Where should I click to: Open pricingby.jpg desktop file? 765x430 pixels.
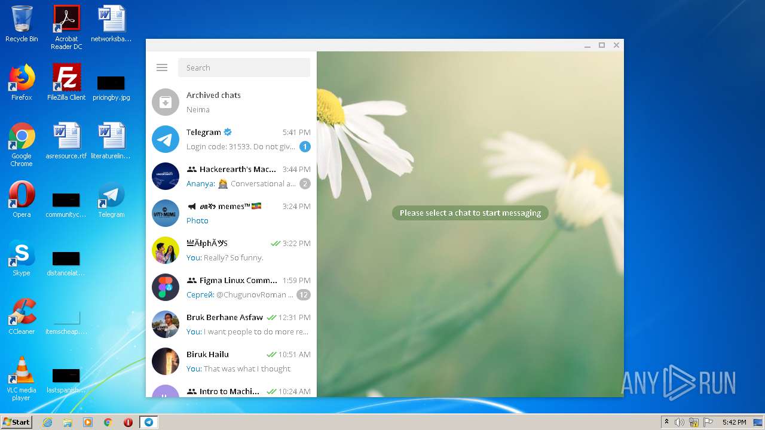pos(111,88)
